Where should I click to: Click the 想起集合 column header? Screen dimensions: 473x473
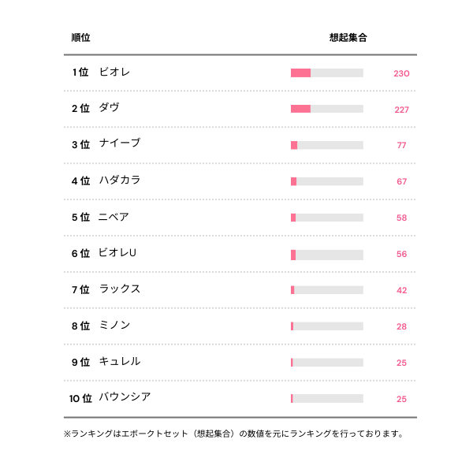pos(348,38)
